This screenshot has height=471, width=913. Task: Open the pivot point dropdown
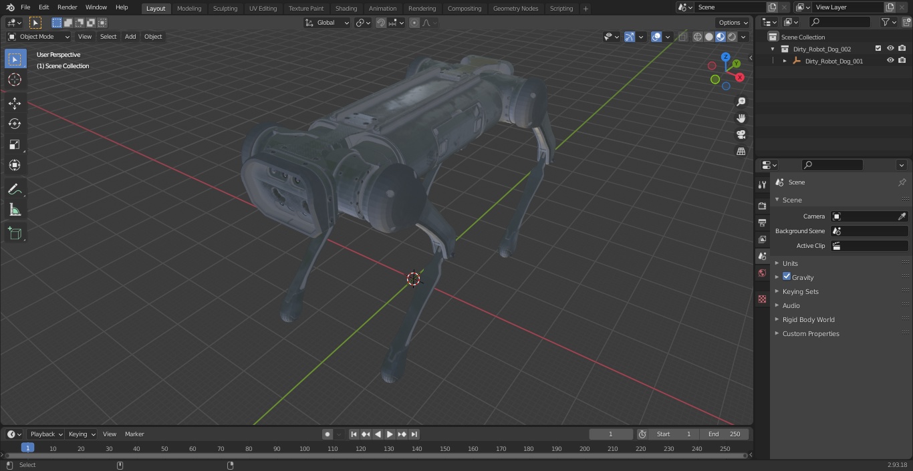click(x=363, y=23)
